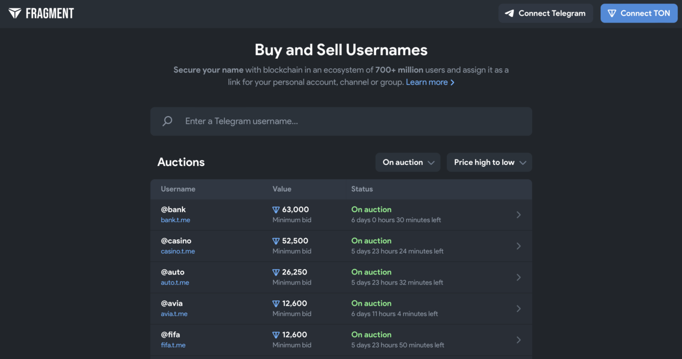Open the @fifa row chevron arrow
The image size is (682, 359).
point(518,340)
